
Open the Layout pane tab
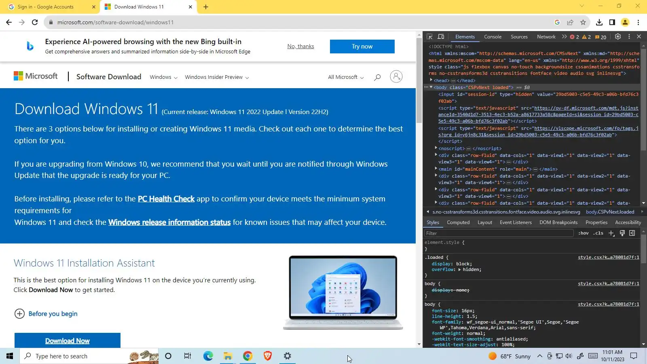click(x=485, y=222)
